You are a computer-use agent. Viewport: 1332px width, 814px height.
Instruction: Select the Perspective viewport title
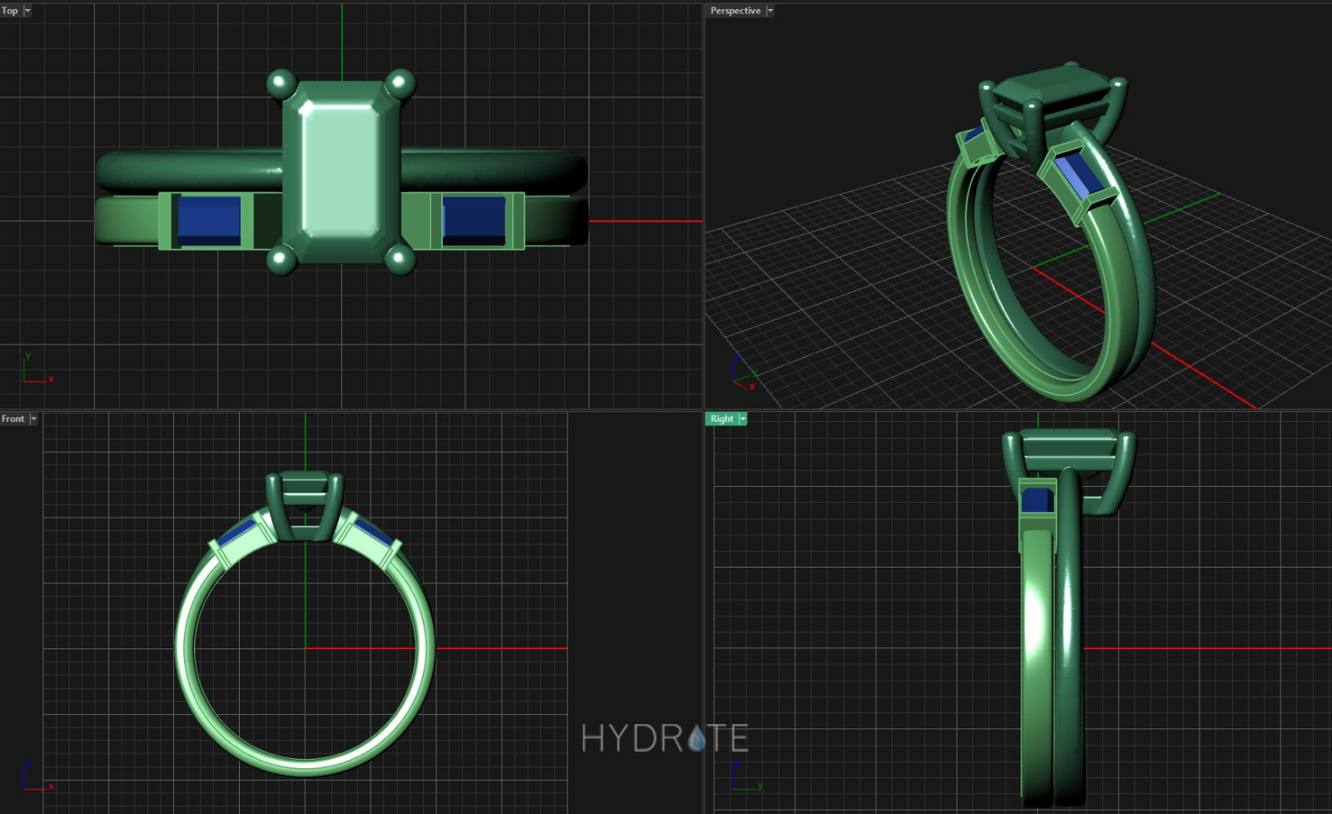[x=734, y=11]
